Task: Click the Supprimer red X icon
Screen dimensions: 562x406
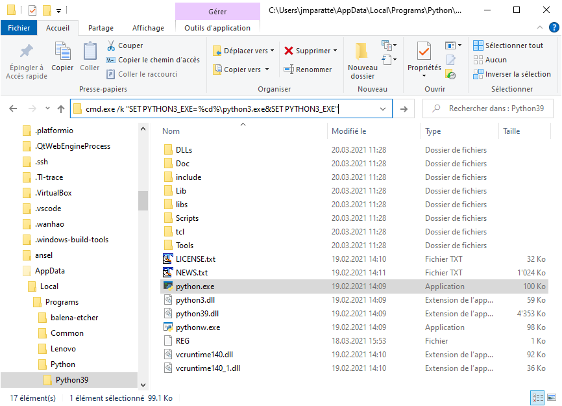Action: click(289, 51)
